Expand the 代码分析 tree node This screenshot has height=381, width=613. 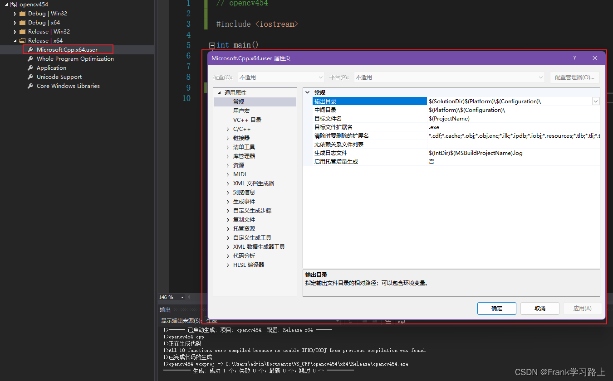pos(228,256)
